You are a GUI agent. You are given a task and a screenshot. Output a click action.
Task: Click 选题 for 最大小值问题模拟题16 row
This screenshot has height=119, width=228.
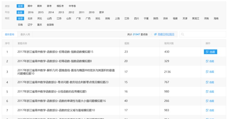pyautogui.click(x=210, y=101)
